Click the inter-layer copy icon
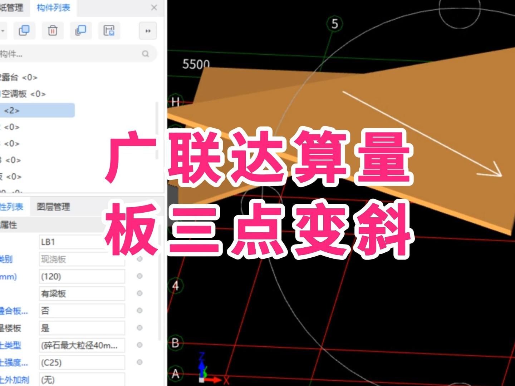Image resolution: width=515 pixels, height=386 pixels. 81,31
